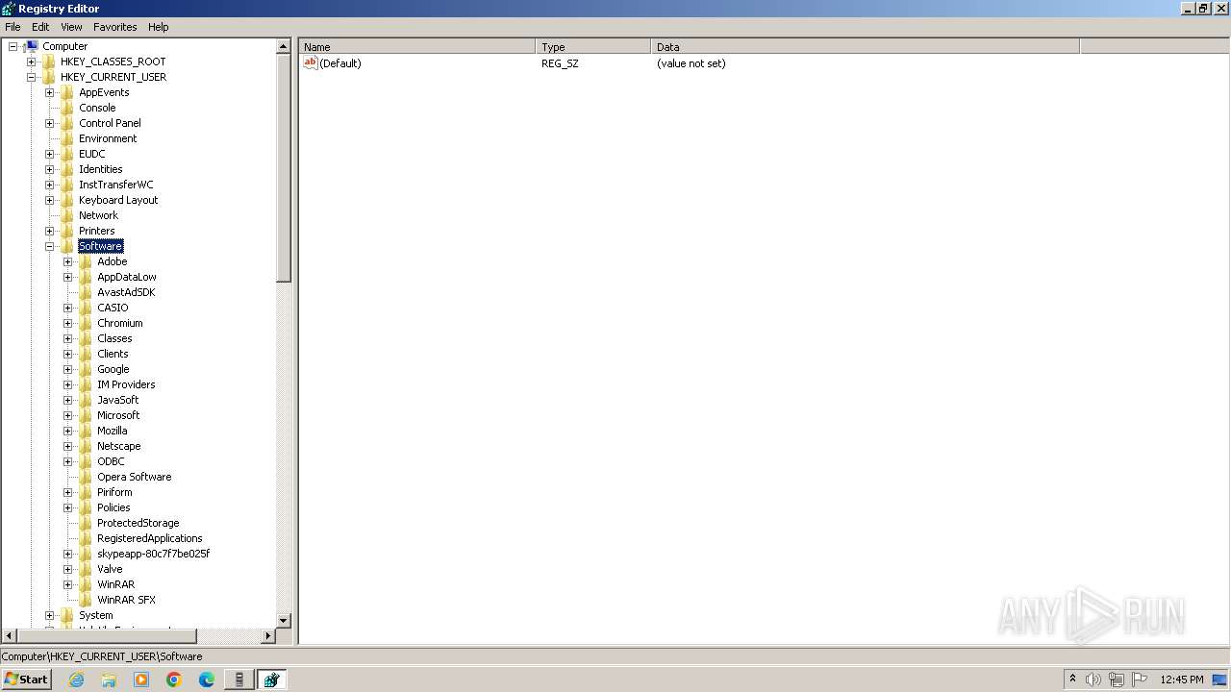Expand the Chromium key

(x=67, y=323)
